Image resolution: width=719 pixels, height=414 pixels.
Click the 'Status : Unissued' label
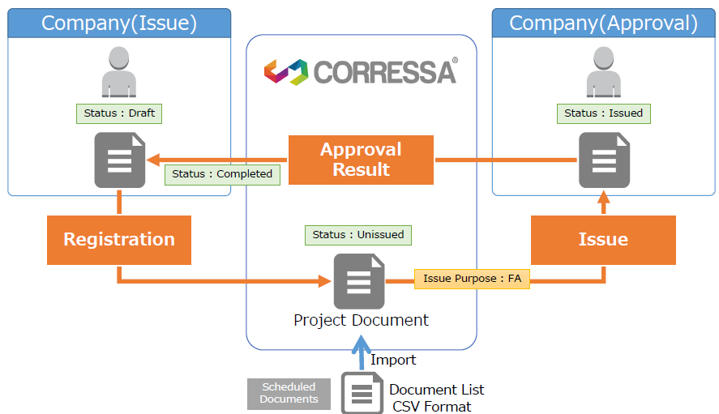click(x=358, y=235)
